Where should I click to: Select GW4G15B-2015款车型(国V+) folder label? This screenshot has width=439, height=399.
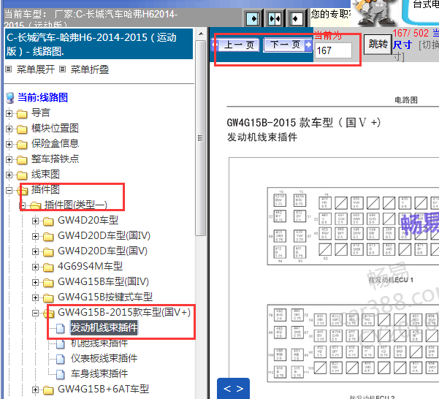coord(124,312)
